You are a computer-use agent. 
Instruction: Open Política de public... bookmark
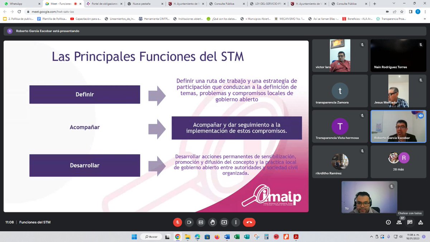coord(18,19)
